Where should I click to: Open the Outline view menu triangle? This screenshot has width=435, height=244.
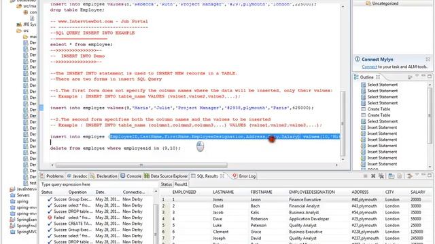click(417, 76)
